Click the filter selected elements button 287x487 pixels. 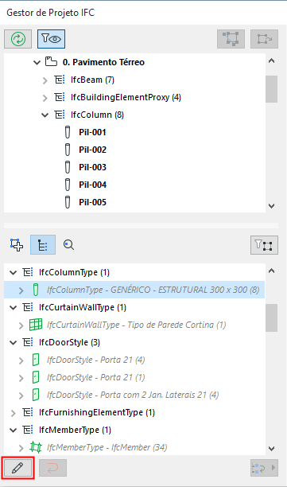[x=265, y=245]
